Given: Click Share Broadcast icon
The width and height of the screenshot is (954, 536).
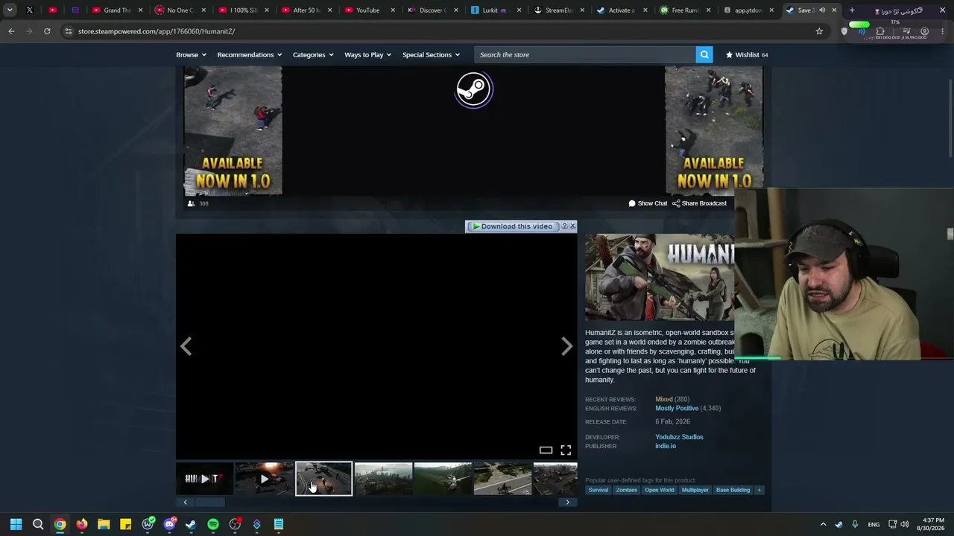Looking at the screenshot, I should point(676,203).
